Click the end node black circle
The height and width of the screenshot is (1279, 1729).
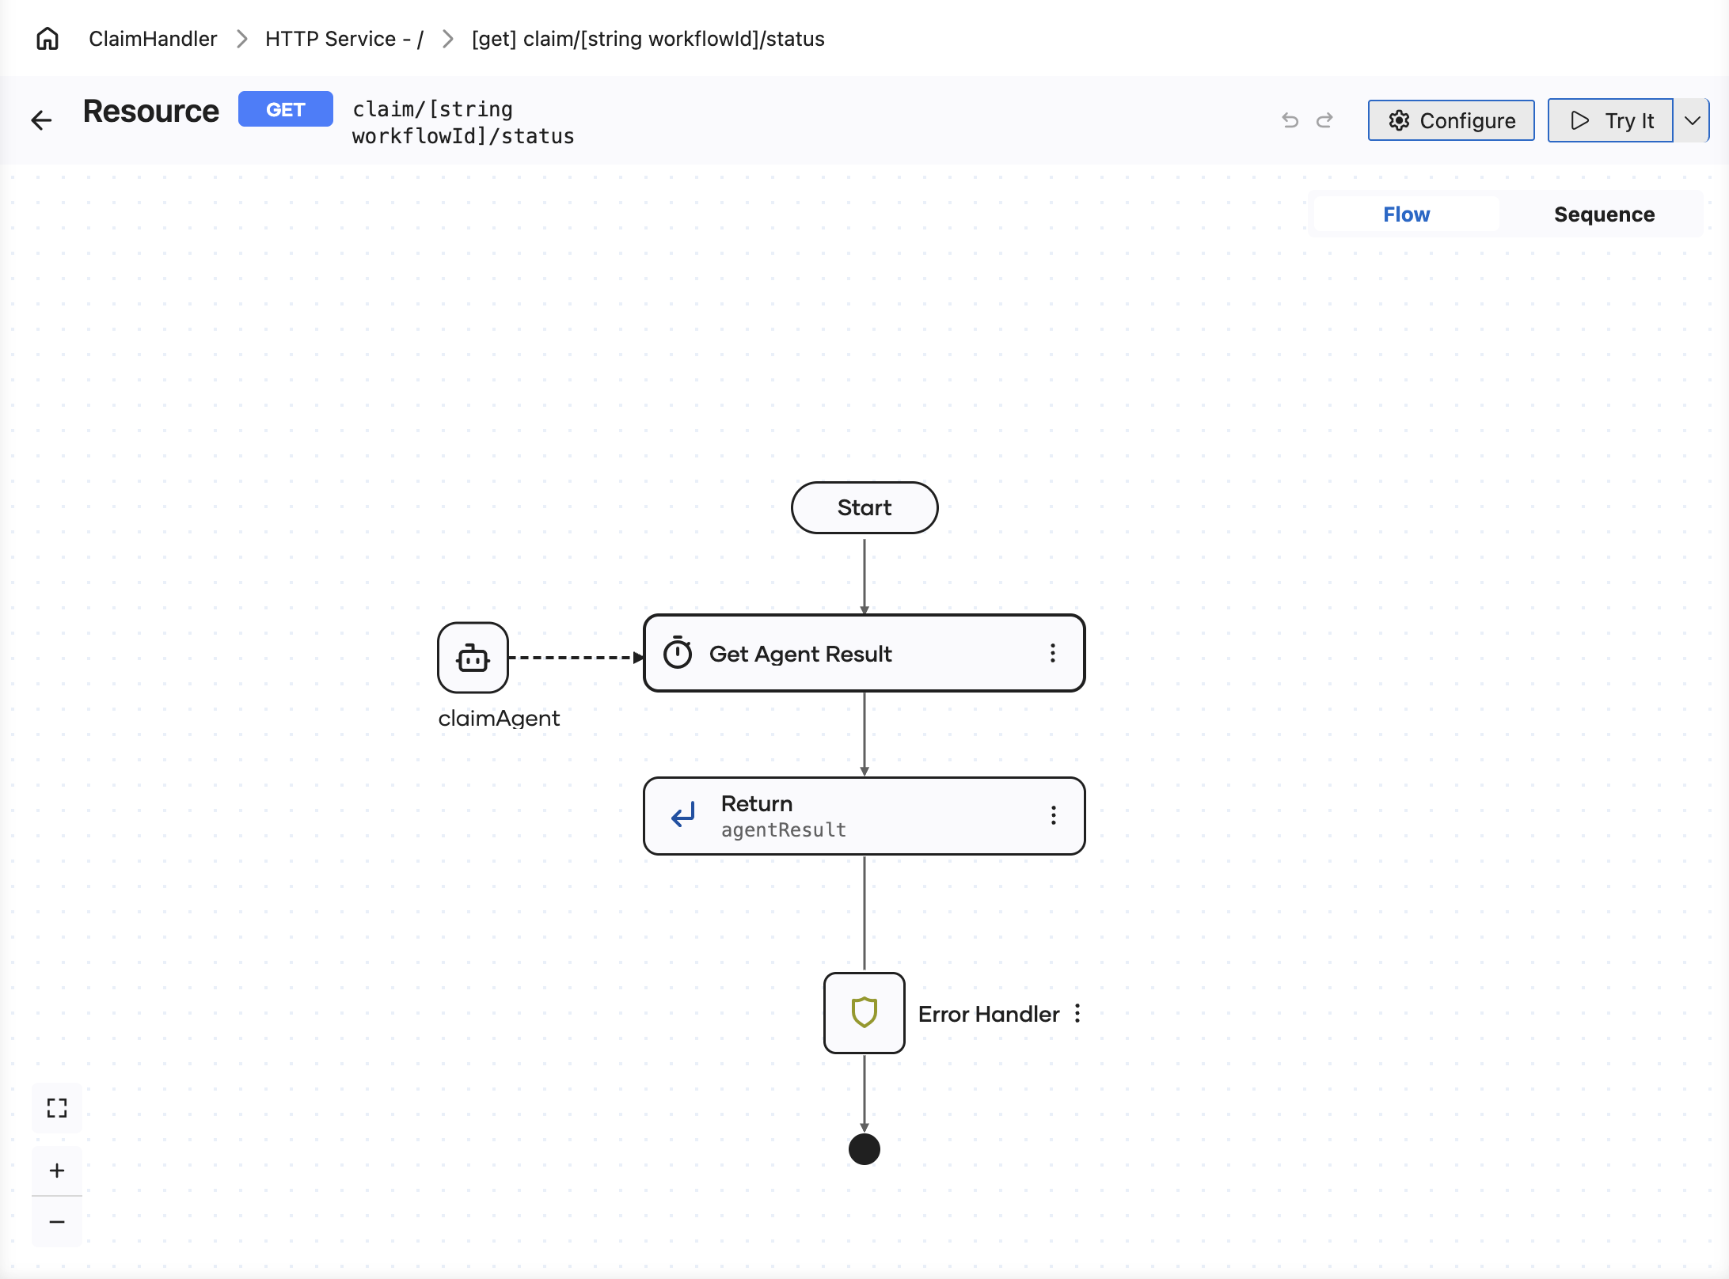pos(864,1149)
